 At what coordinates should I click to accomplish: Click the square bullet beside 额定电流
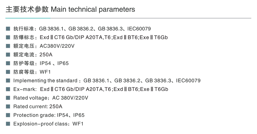coord(8,54)
